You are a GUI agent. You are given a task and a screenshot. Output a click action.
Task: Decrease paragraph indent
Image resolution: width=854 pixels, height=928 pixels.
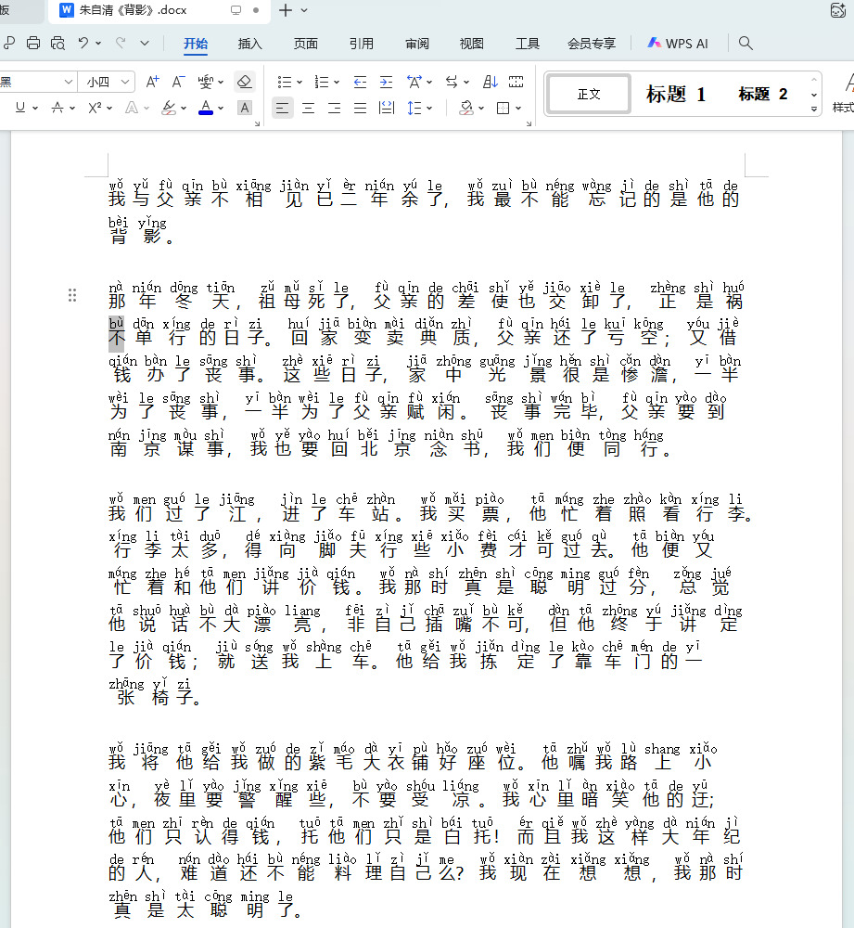(x=360, y=83)
